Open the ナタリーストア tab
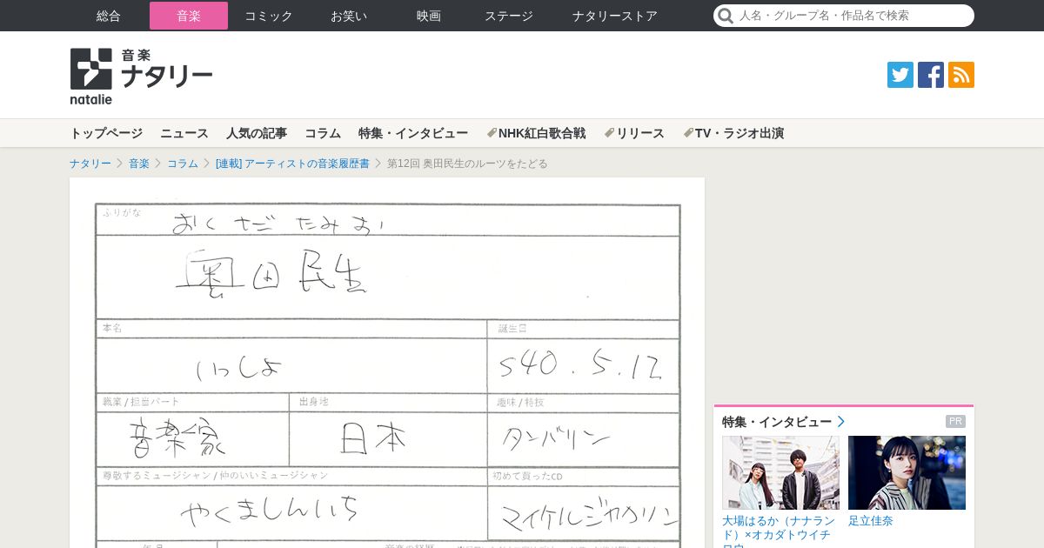The height and width of the screenshot is (548, 1044). [x=615, y=16]
